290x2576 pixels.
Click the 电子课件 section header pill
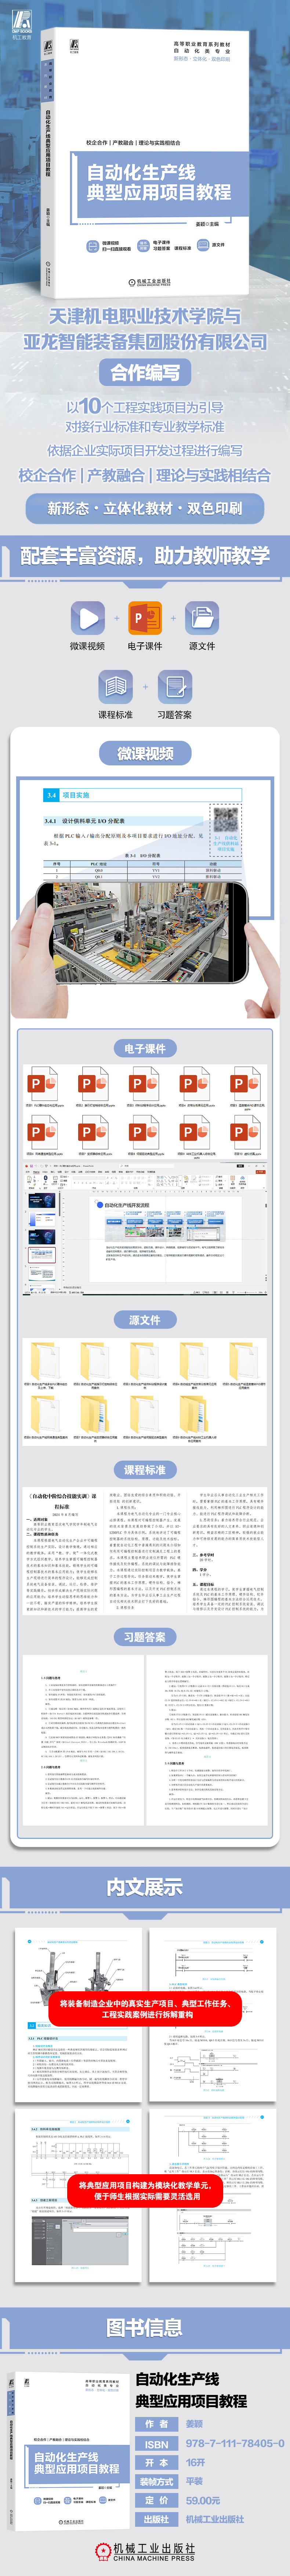click(145, 1048)
